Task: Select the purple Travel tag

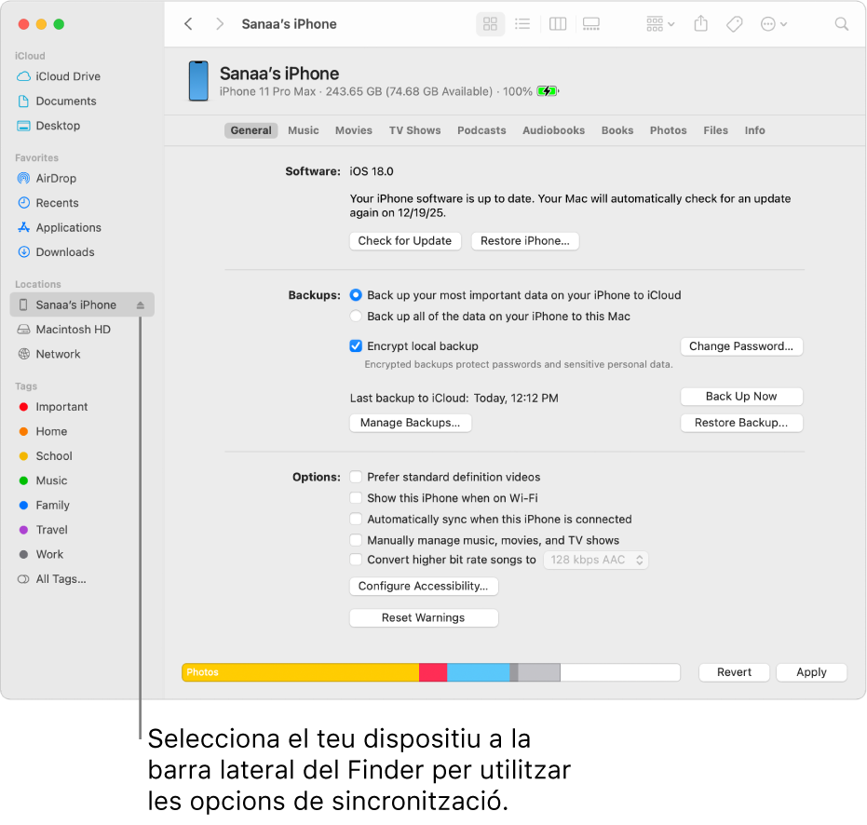Action: click(x=43, y=530)
